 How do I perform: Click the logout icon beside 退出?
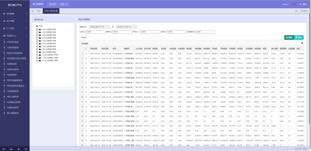pyautogui.click(x=301, y=4)
